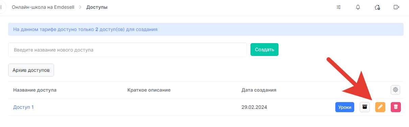The image size is (409, 127).
Task: Select the date 29.02.2024 cell
Action: tap(254, 107)
